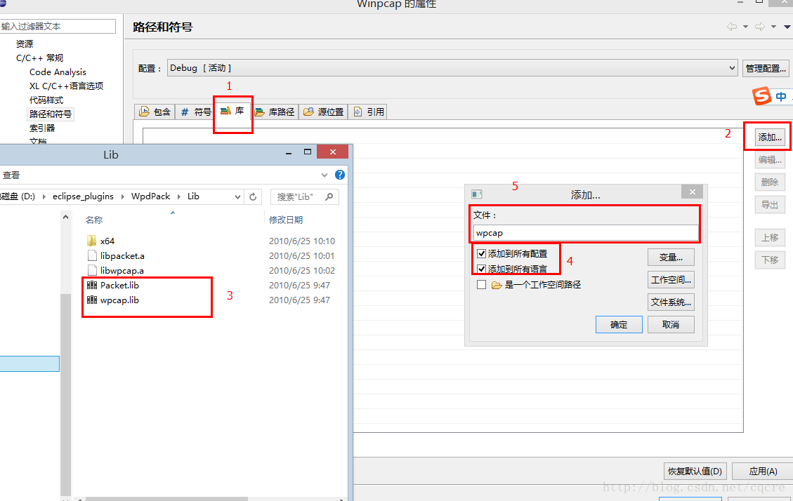Viewport: 793px width, 501px height.
Task: Click the 修改日期 column header
Action: coord(286,220)
